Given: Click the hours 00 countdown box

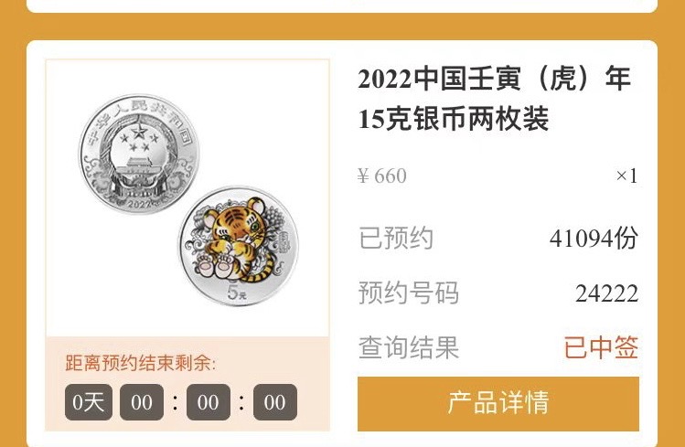Looking at the screenshot, I should pyautogui.click(x=142, y=402).
